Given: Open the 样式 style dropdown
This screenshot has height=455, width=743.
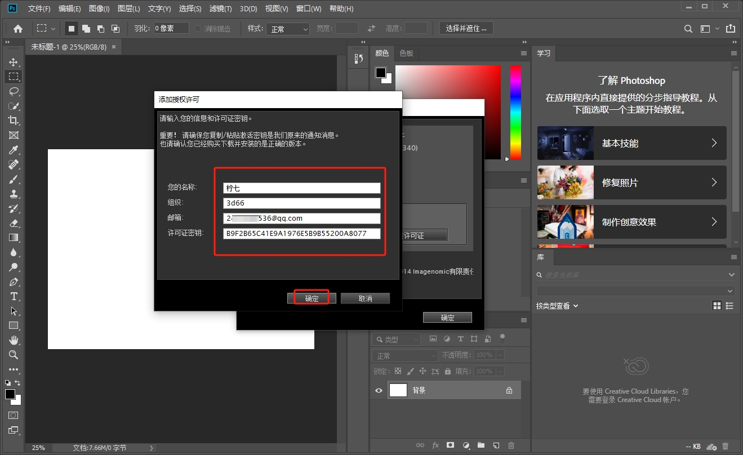Looking at the screenshot, I should [289, 29].
